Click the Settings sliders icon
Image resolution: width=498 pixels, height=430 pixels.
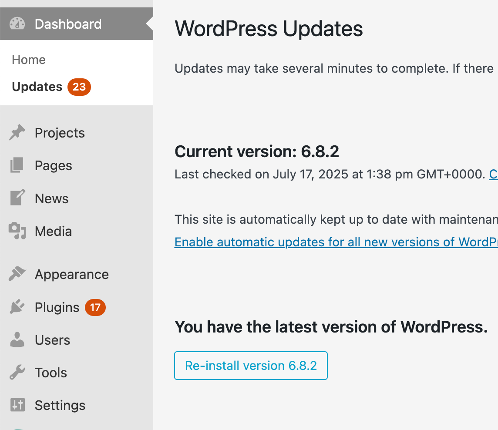click(17, 405)
